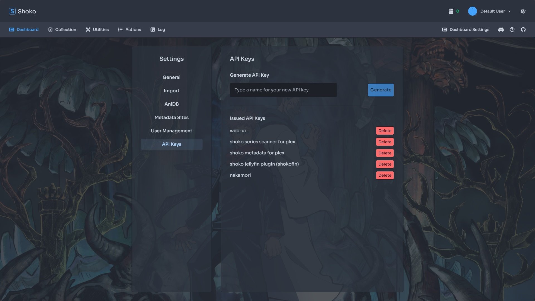Image resolution: width=535 pixels, height=301 pixels.
Task: Open the Utilities menu item
Action: pos(101,30)
